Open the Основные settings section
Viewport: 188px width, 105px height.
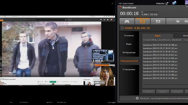[129, 36]
